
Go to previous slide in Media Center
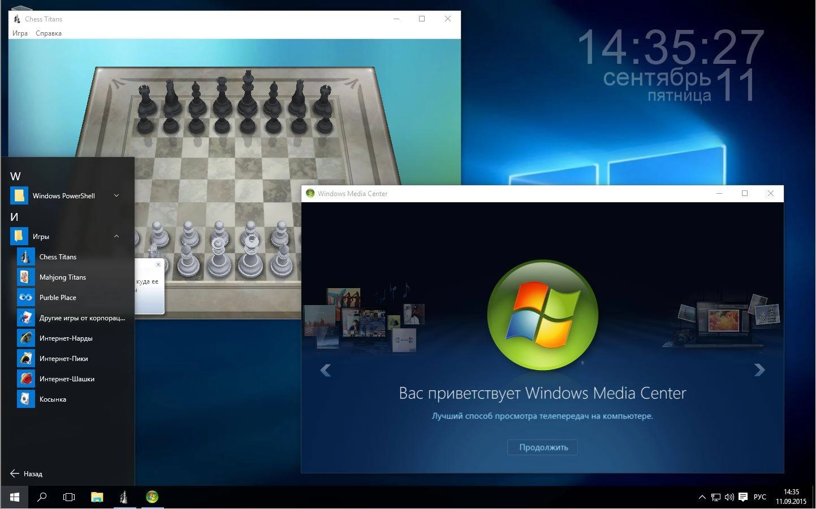point(325,370)
